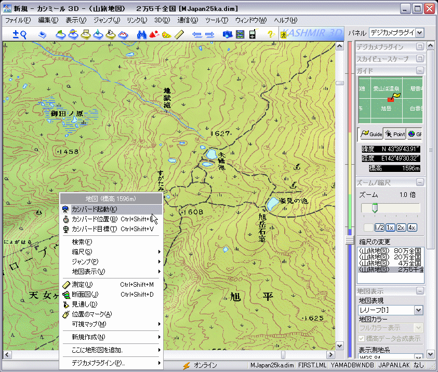
Task: Go back with the left arrow icon
Action: click(x=197, y=35)
